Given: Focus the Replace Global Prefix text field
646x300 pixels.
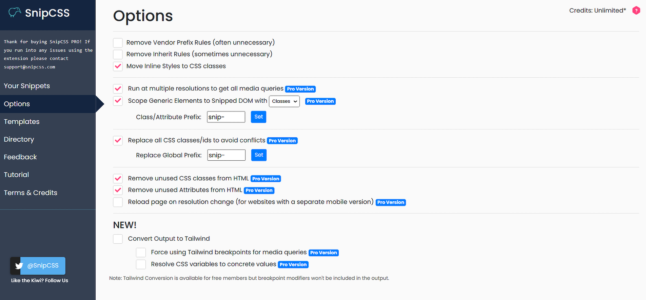Looking at the screenshot, I should [x=226, y=155].
